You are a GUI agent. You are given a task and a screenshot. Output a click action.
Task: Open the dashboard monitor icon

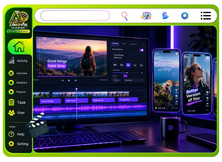tap(146, 16)
